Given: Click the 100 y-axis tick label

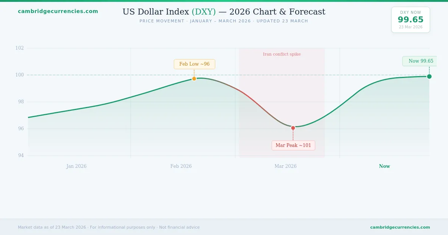Looking at the screenshot, I should point(19,75).
